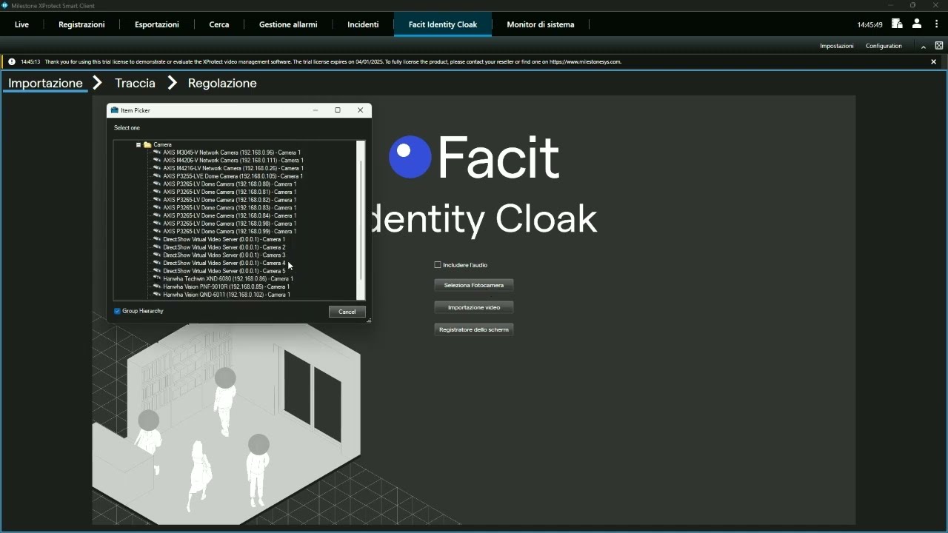
Task: Open Configuration in the toolbar
Action: (884, 46)
